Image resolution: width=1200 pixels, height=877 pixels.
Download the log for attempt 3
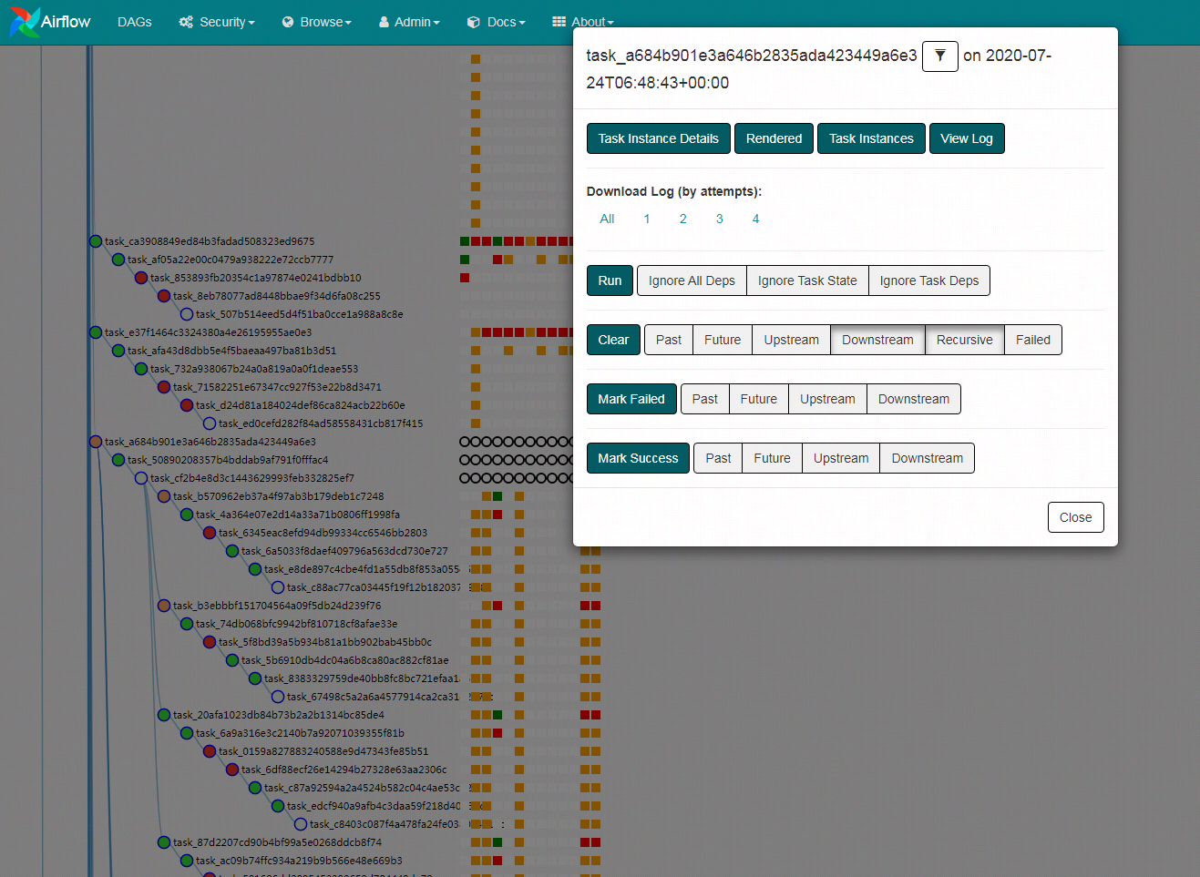click(x=720, y=219)
